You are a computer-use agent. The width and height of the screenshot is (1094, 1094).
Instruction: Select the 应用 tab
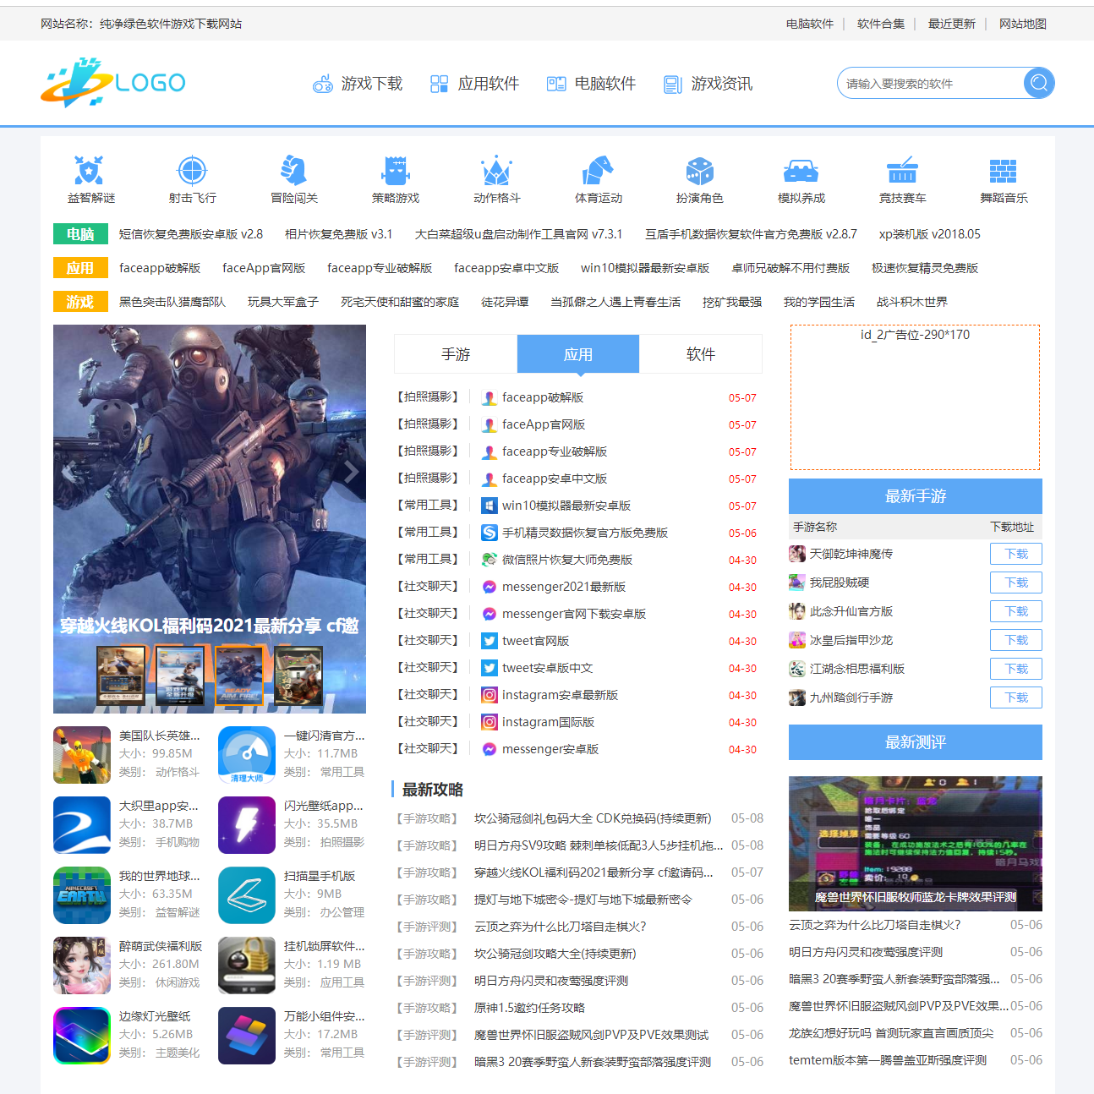(x=578, y=354)
